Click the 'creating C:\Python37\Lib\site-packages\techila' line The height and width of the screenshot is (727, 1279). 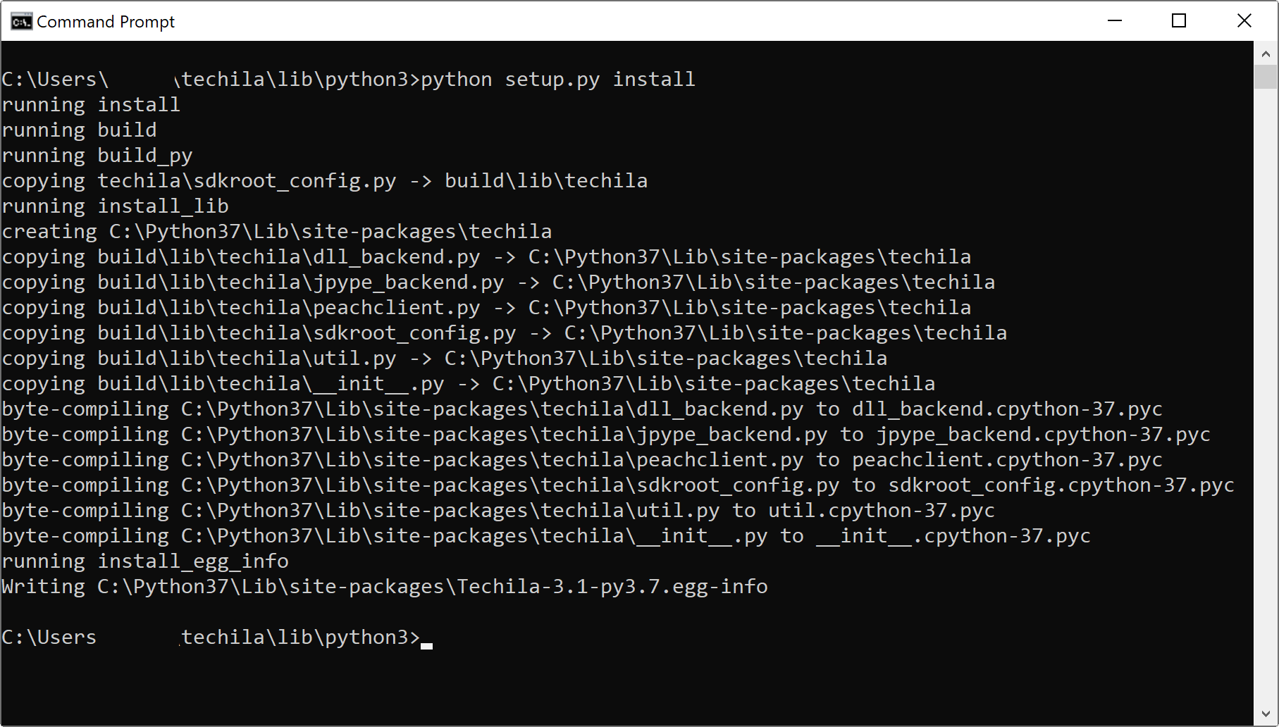pos(277,232)
